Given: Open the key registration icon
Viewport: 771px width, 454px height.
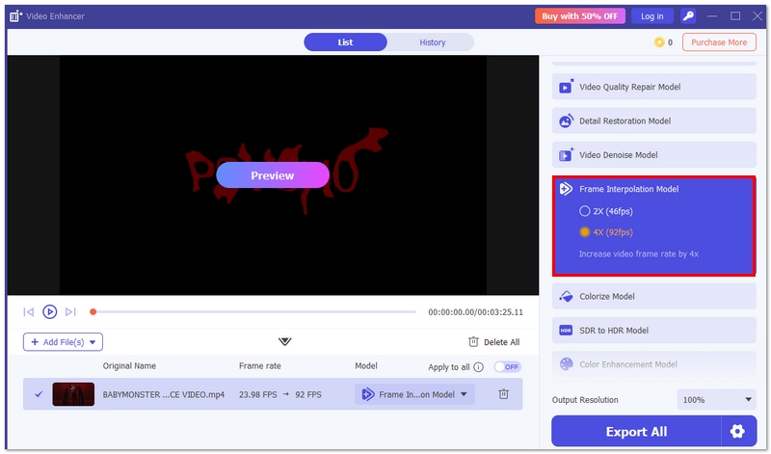Looking at the screenshot, I should click(x=688, y=16).
